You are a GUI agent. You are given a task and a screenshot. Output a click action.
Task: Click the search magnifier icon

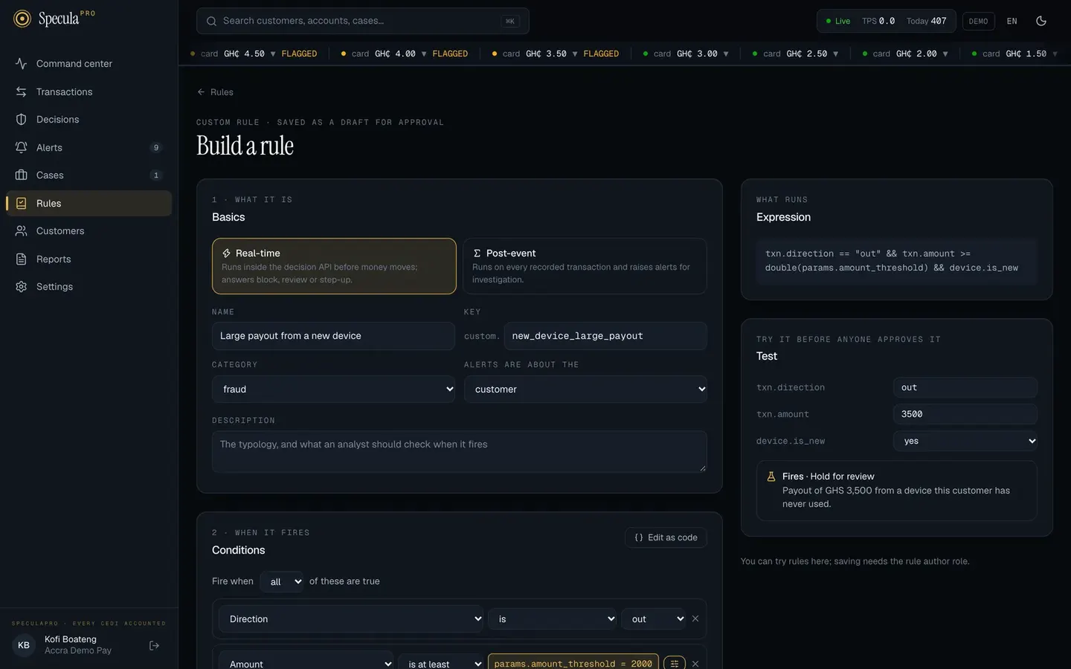(211, 21)
